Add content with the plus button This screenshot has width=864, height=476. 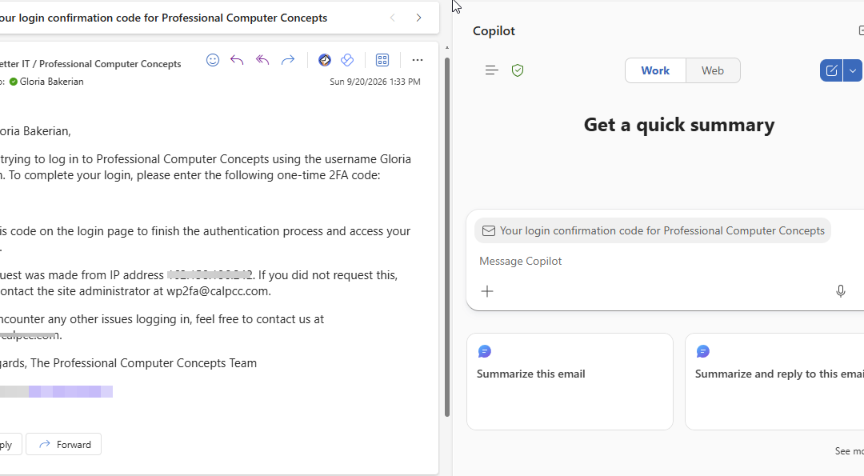pyautogui.click(x=487, y=291)
